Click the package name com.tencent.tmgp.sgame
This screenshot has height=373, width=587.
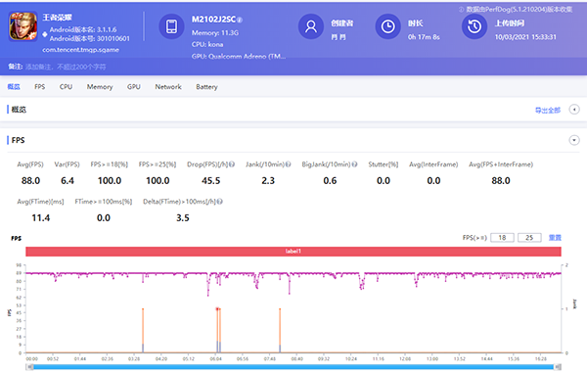tap(80, 49)
